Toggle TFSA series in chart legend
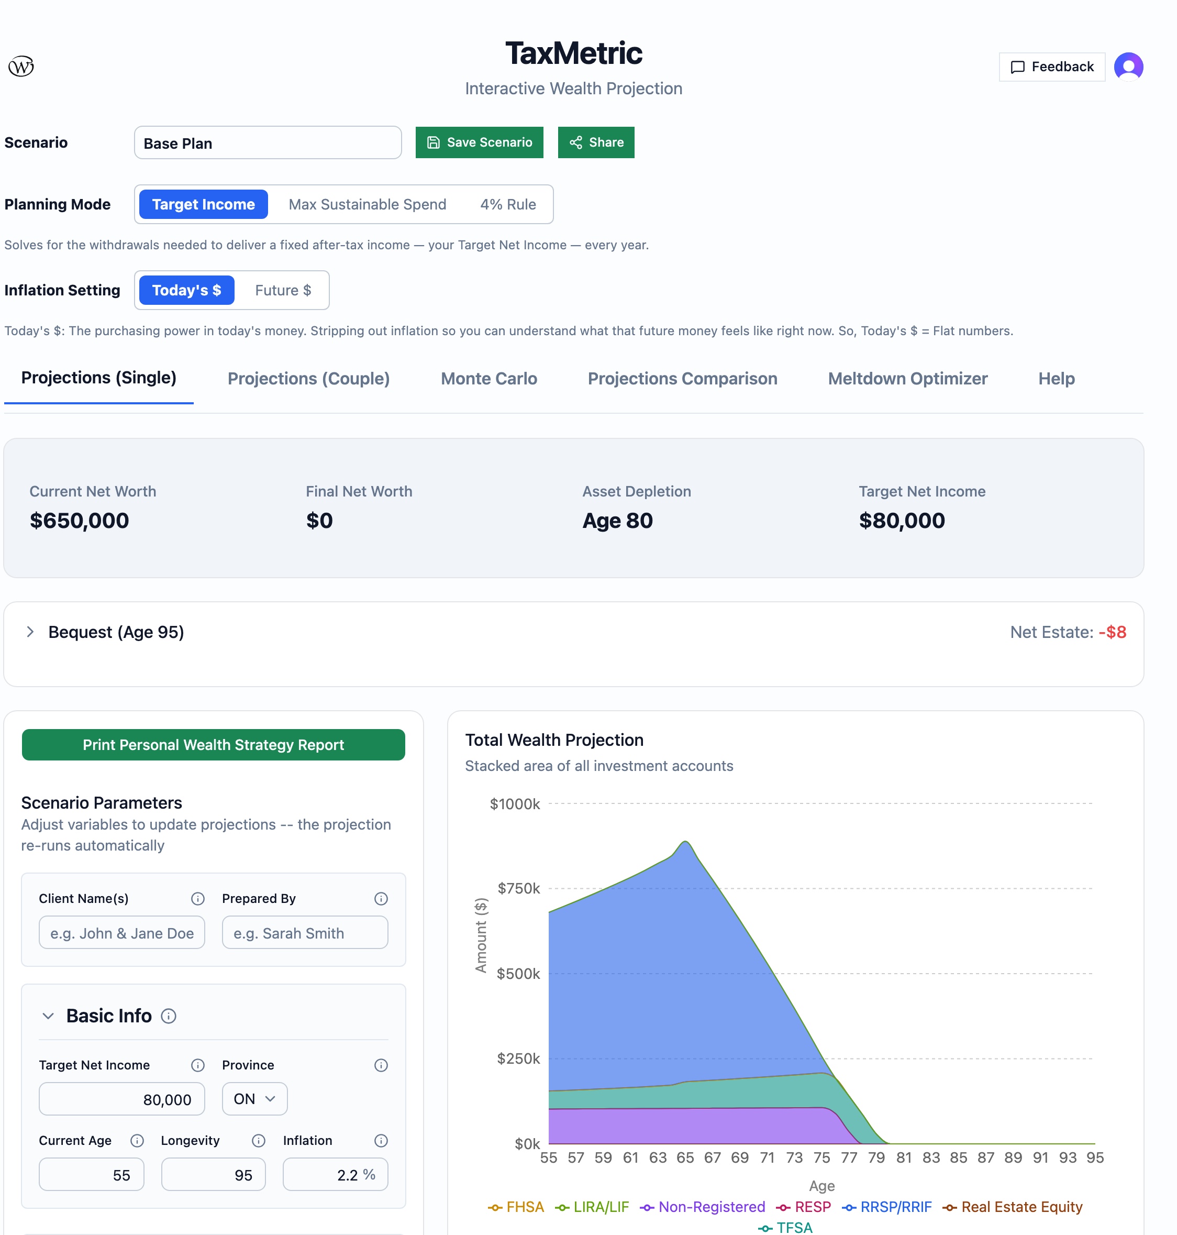1177x1235 pixels. tap(785, 1228)
